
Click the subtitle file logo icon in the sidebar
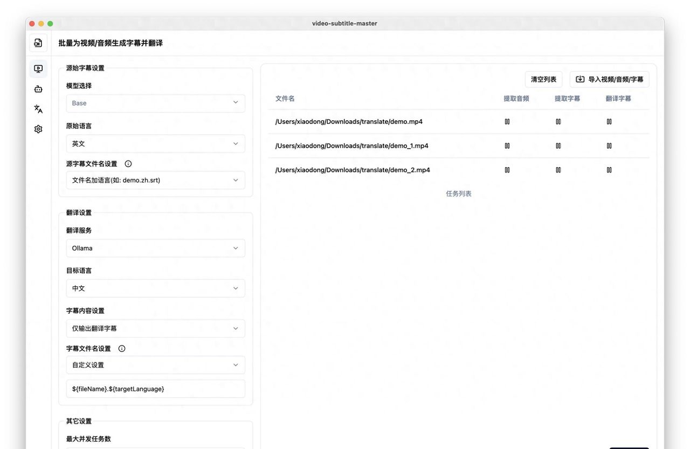(38, 43)
